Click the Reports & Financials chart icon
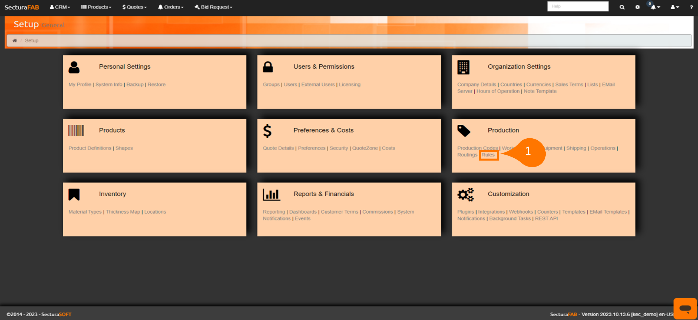 [271, 195]
